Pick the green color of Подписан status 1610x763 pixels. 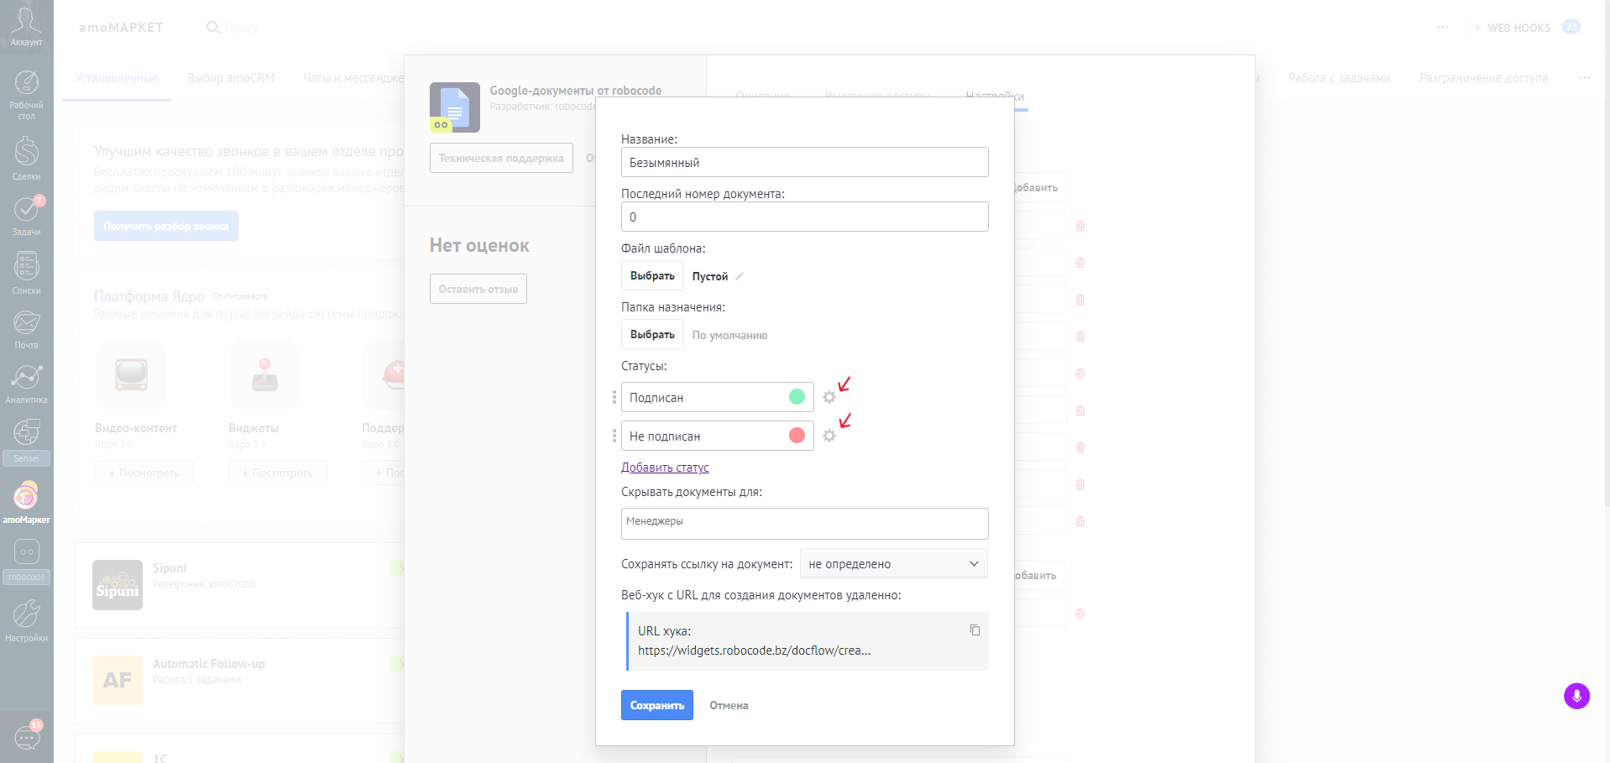(x=797, y=397)
